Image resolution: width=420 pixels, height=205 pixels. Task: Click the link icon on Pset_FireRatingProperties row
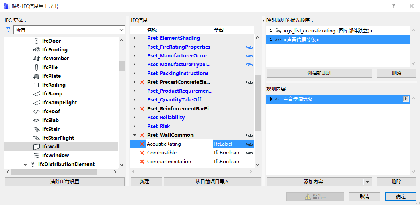[249, 47]
